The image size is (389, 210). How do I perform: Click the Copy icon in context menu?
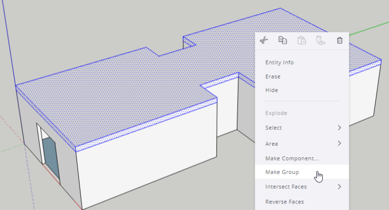click(283, 40)
